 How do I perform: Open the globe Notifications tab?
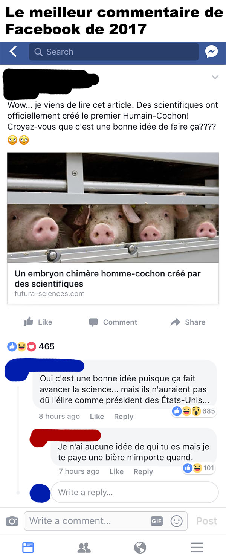140,547
